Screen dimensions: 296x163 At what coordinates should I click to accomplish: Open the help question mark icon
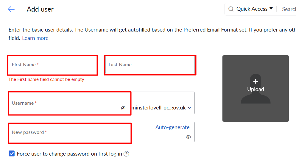pyautogui.click(x=126, y=154)
